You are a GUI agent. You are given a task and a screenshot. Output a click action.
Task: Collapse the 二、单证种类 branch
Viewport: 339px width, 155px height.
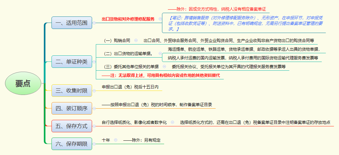94,62
